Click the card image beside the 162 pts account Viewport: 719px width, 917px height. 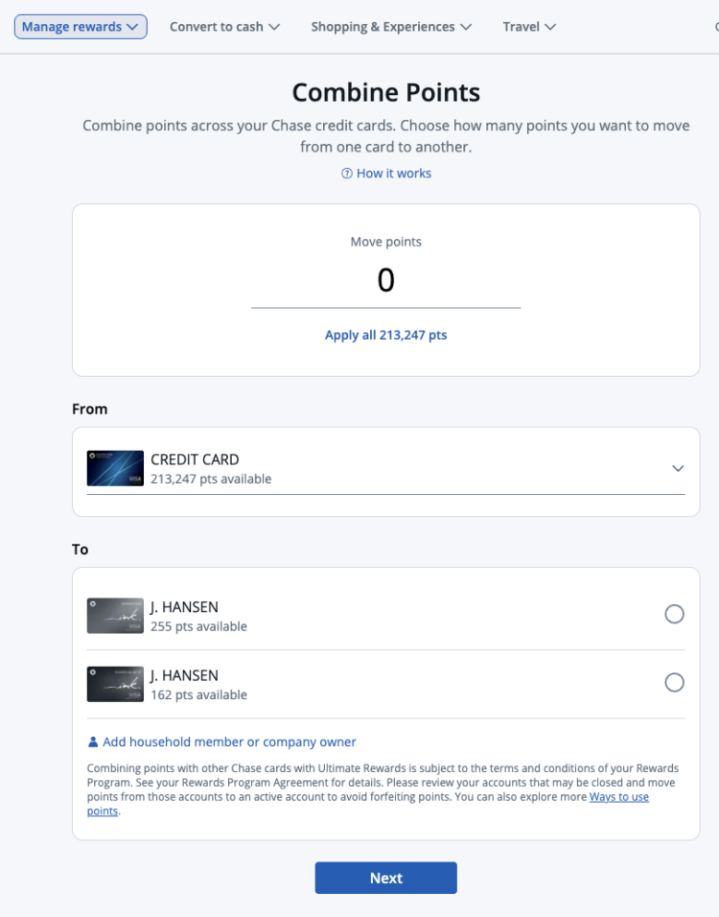[x=115, y=684]
